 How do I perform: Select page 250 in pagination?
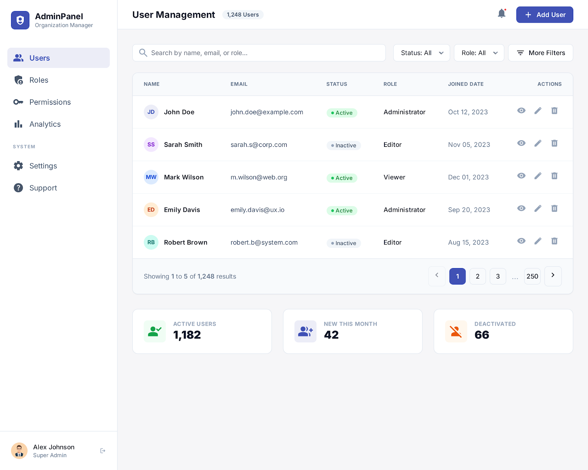point(532,276)
